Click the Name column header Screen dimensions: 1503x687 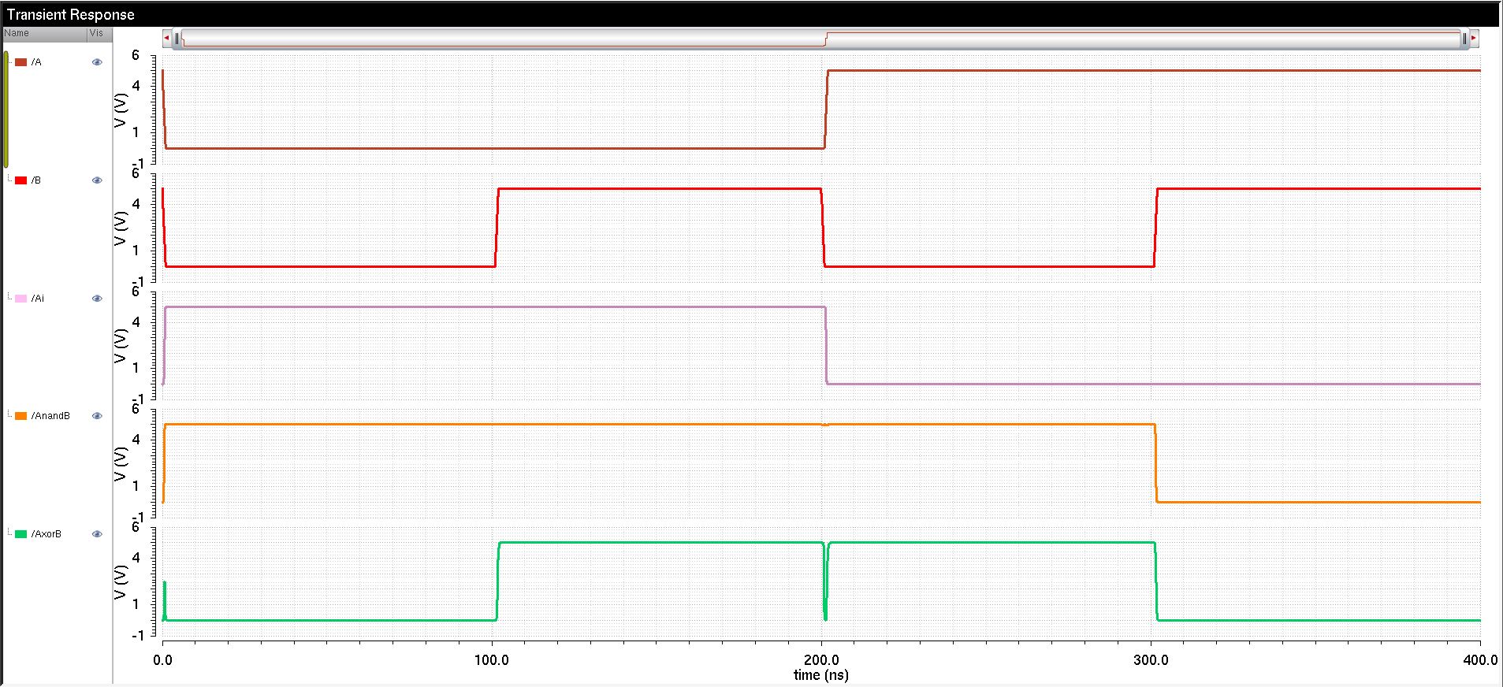click(44, 33)
